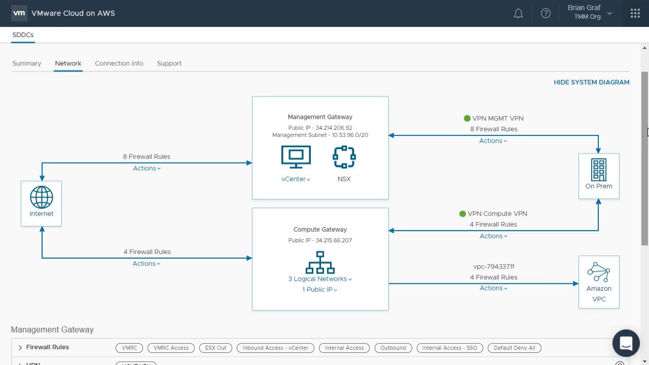Expand the 1 Public IP dropdown

click(320, 289)
